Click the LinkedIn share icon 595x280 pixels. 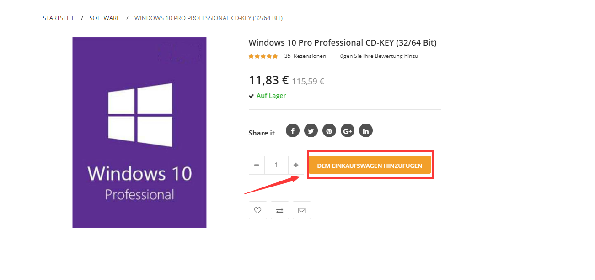366,131
